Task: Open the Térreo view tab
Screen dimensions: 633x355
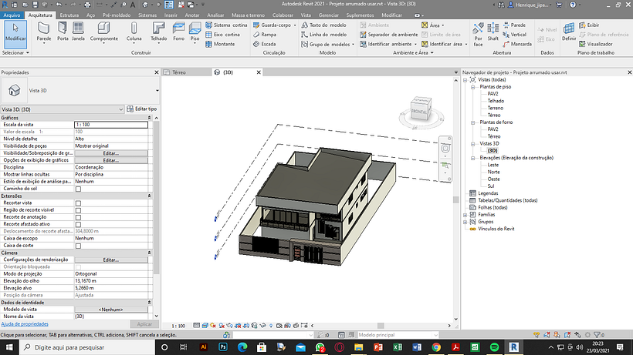Action: pyautogui.click(x=179, y=72)
